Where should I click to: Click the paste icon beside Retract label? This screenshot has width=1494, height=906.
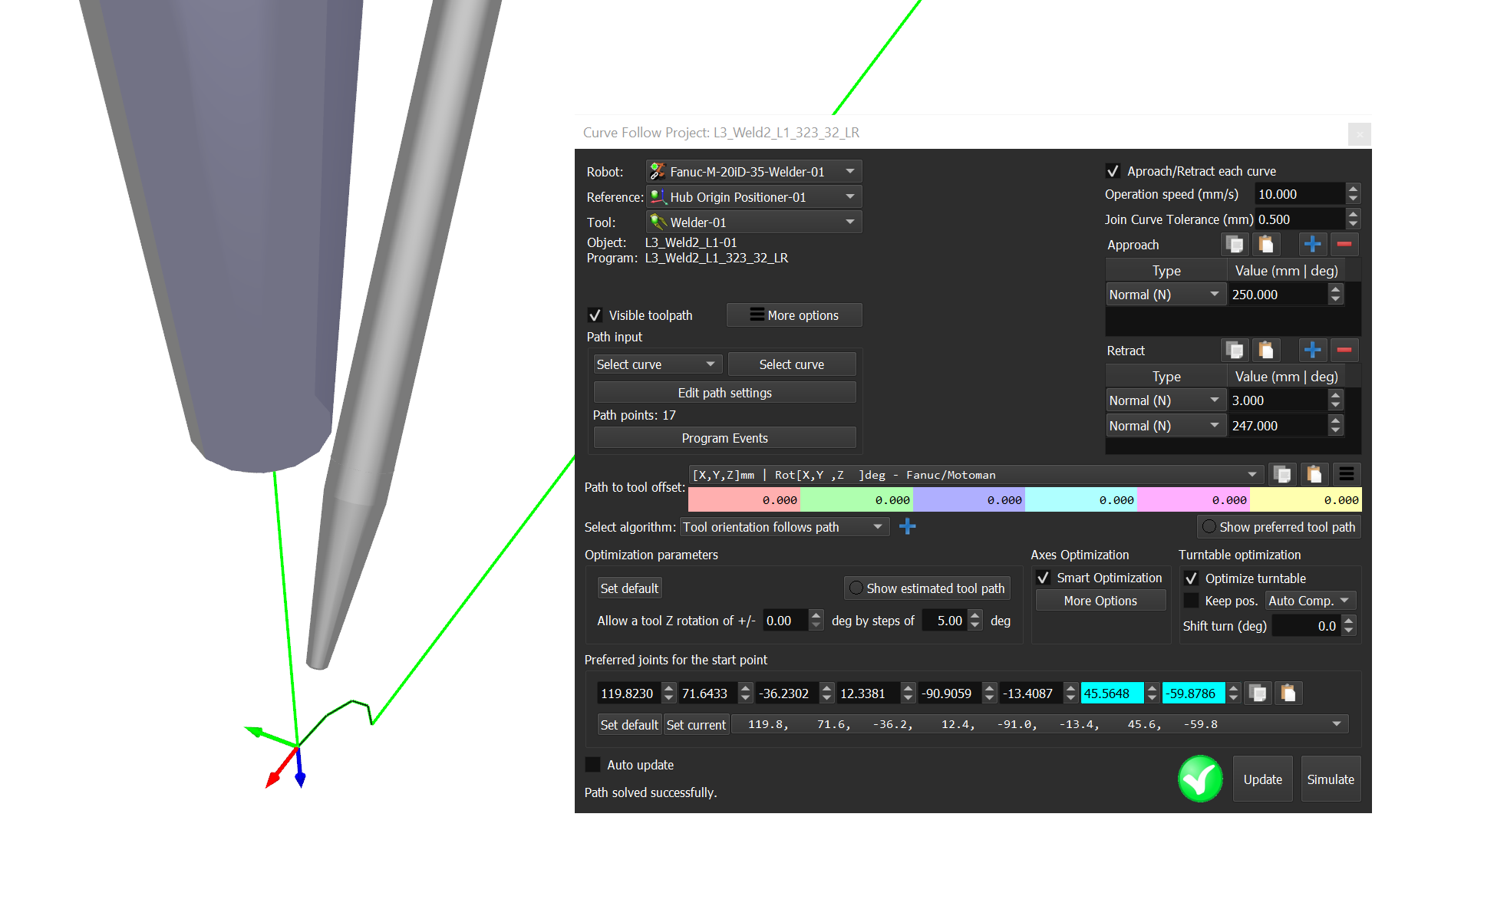1265,351
